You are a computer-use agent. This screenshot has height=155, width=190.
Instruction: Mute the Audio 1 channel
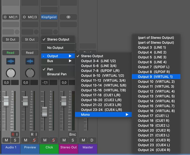[x=6, y=140]
